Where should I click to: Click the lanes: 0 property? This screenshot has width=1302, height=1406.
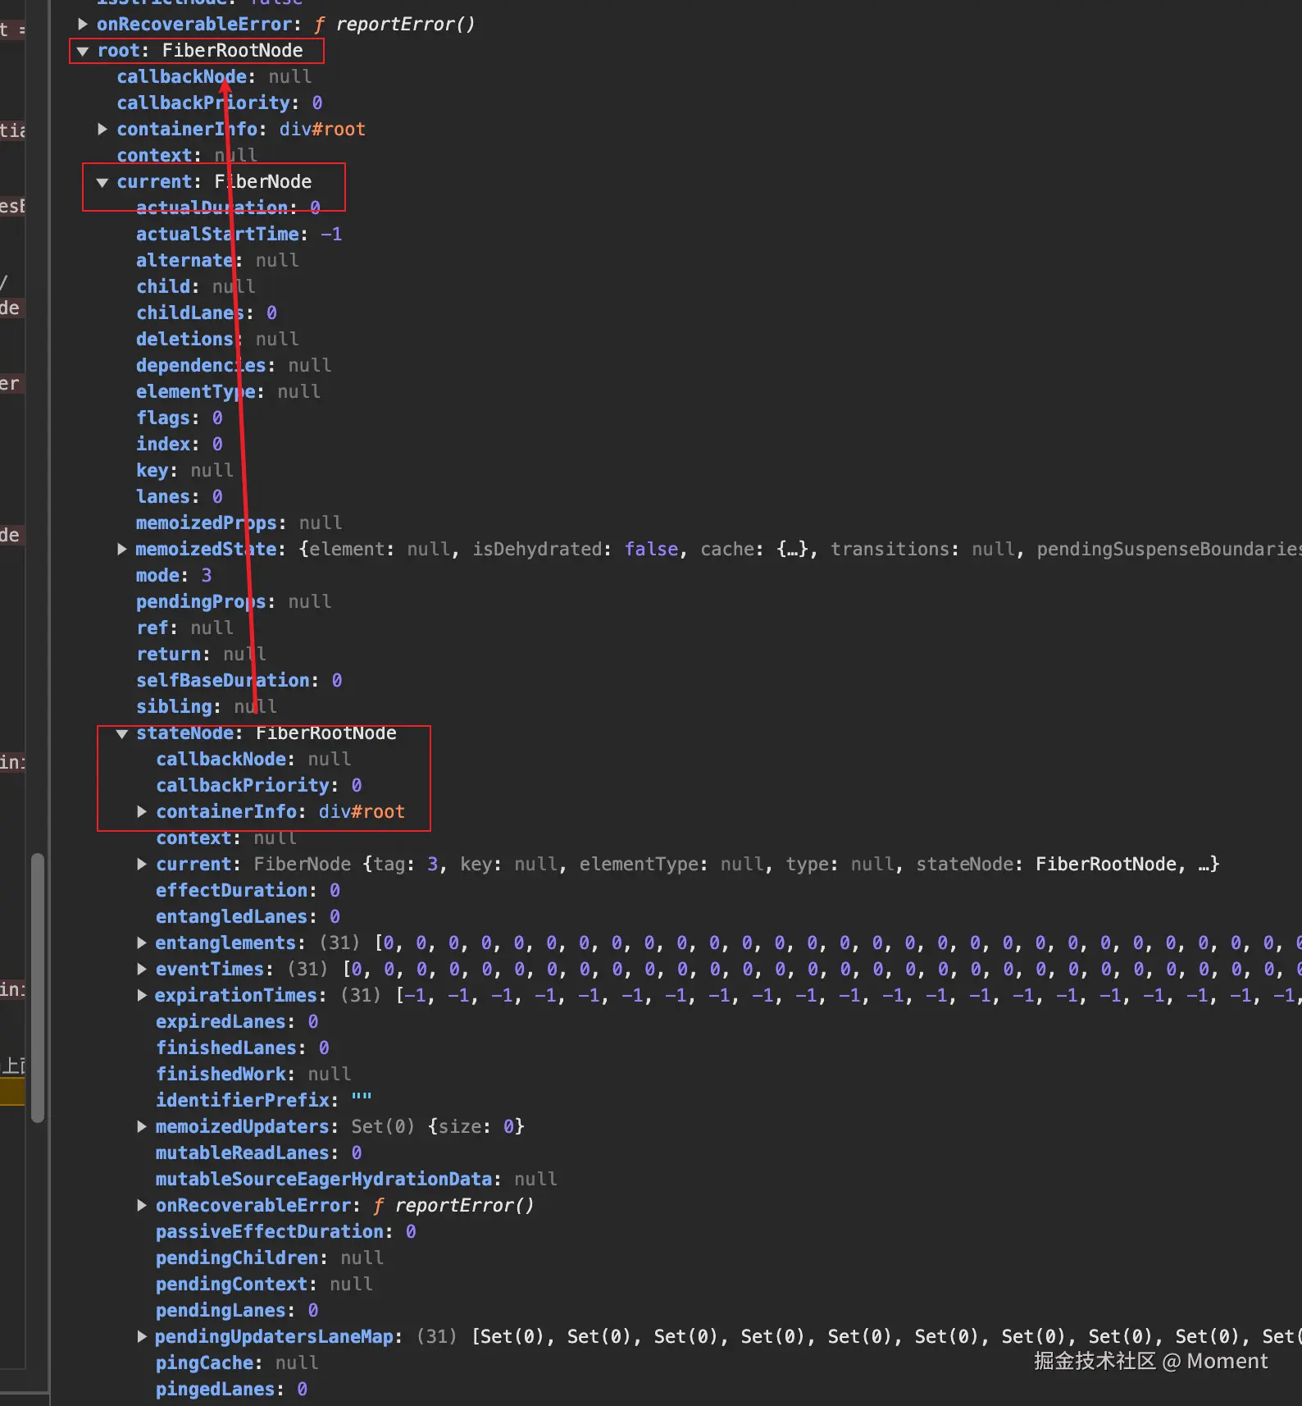180,497
